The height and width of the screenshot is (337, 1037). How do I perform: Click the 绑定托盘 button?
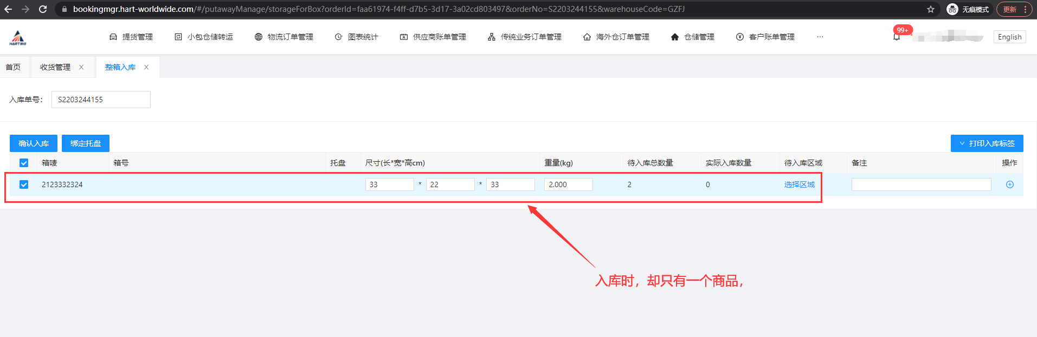(x=86, y=143)
